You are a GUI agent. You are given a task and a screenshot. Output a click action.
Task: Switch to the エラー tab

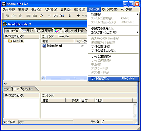point(8,89)
